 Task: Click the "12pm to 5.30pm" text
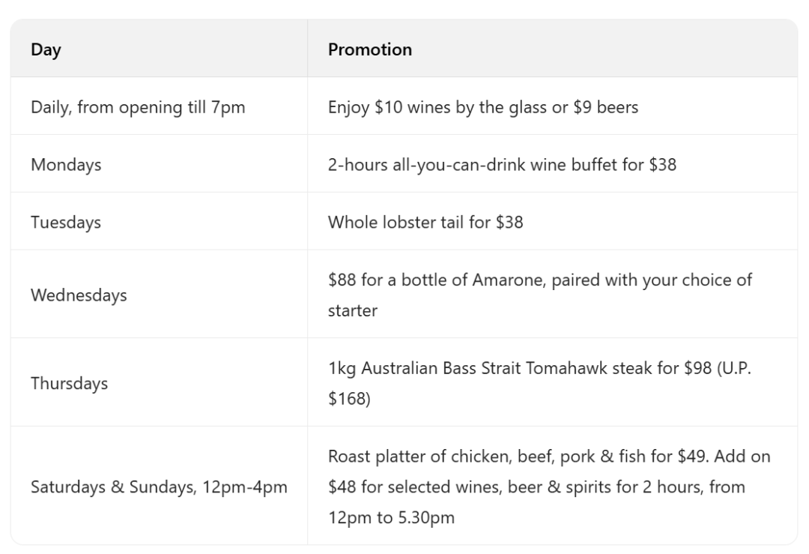[391, 517]
